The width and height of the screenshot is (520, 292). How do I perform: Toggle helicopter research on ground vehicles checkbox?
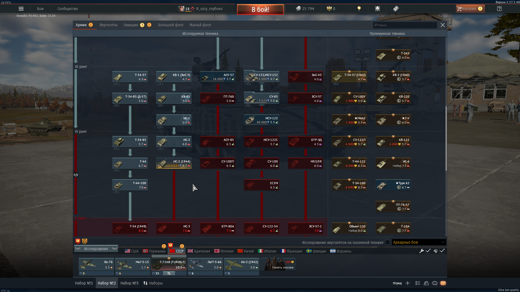click(x=388, y=242)
